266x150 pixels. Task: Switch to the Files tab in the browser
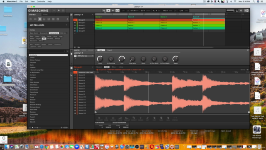pos(45,15)
